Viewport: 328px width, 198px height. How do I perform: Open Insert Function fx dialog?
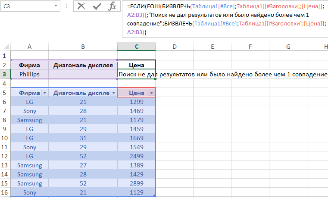coord(112,6)
